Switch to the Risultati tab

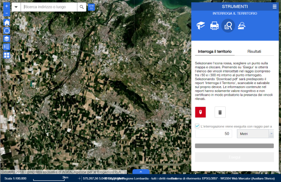(254, 52)
